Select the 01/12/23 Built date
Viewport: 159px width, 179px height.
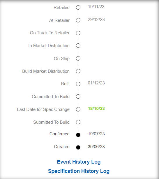click(96, 83)
